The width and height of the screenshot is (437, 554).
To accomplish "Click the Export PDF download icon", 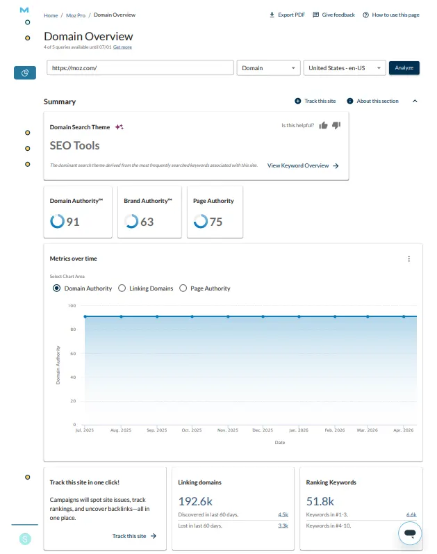I will pos(272,15).
